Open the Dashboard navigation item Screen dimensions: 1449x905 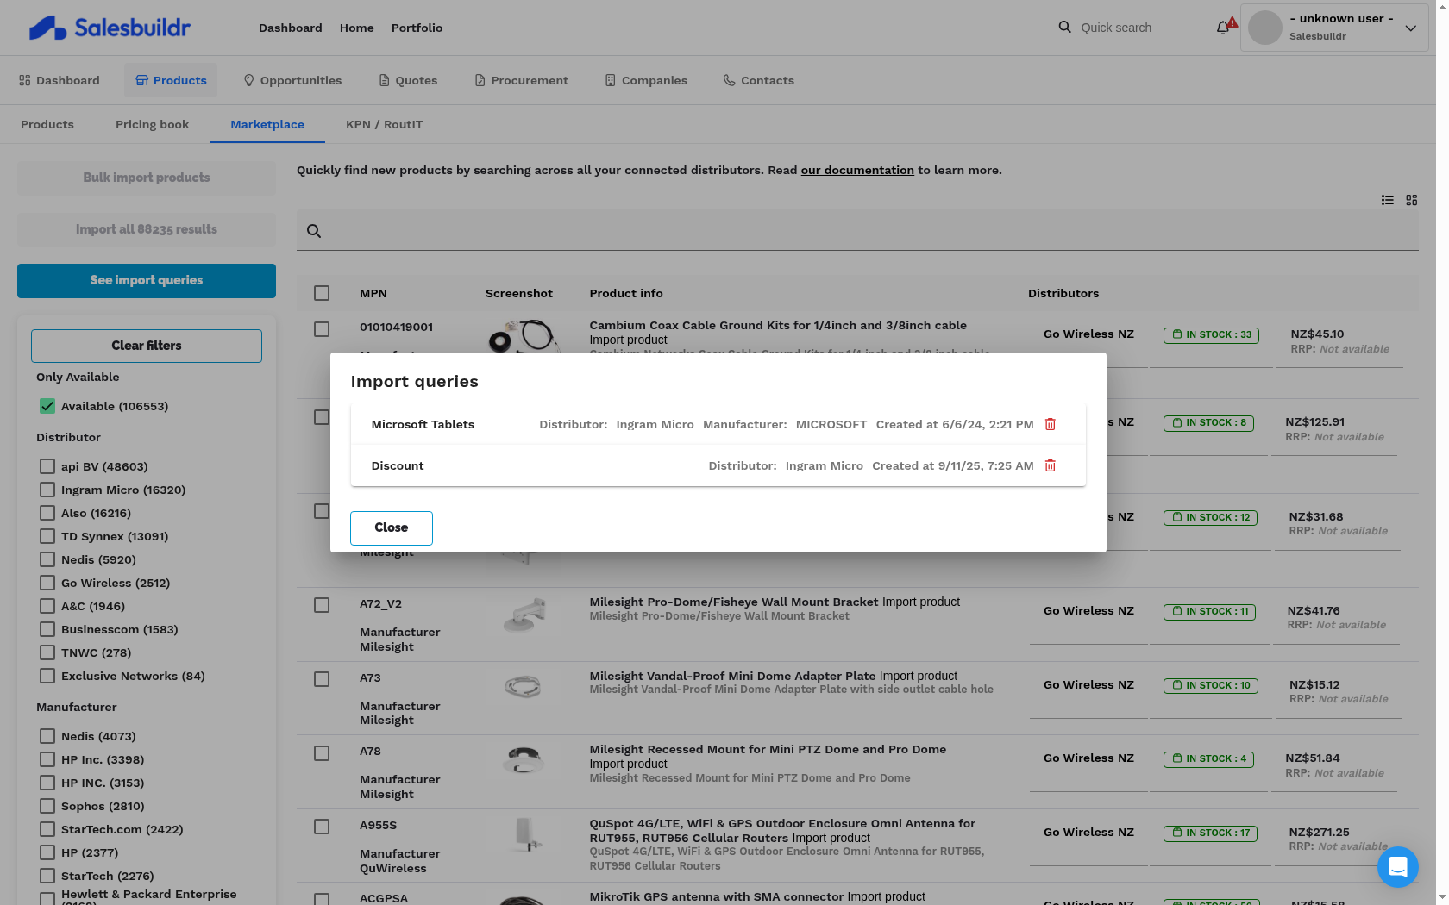pyautogui.click(x=59, y=80)
